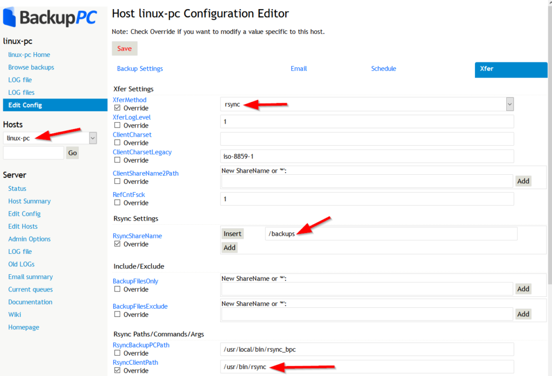Add a BackupFilesOnly share name
Image resolution: width=552 pixels, height=376 pixels.
pos(523,289)
